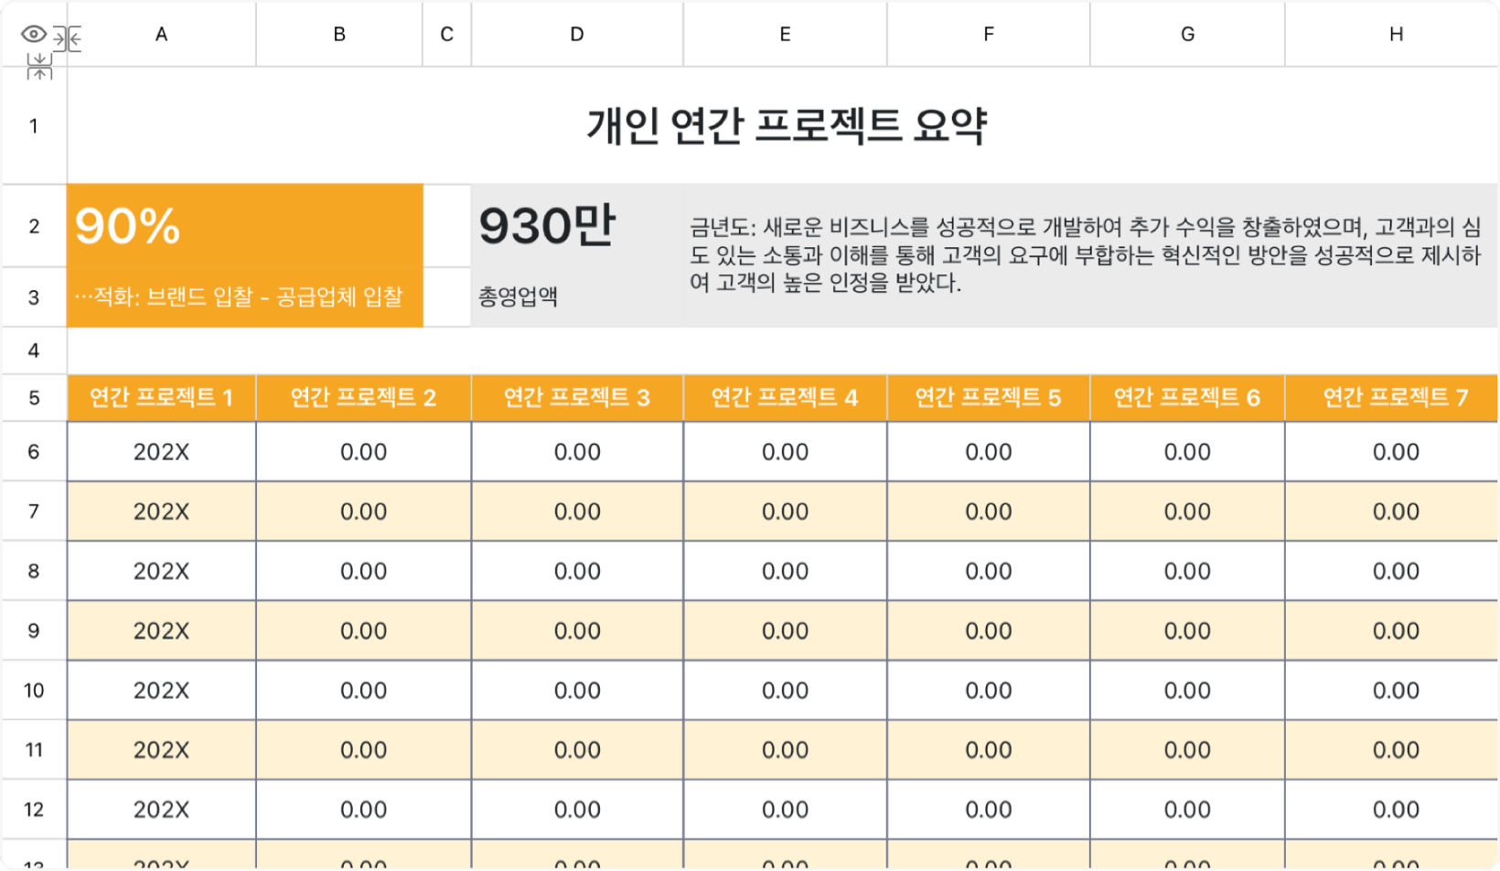Screen dimensions: 1500x871
Task: Select column A header
Action: [161, 34]
